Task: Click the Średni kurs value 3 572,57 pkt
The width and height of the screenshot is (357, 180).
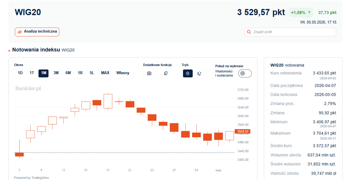Action: 325,146
